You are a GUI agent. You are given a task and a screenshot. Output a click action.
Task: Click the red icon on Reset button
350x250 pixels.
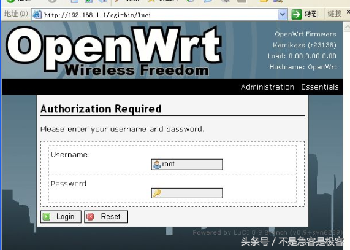tap(90, 216)
